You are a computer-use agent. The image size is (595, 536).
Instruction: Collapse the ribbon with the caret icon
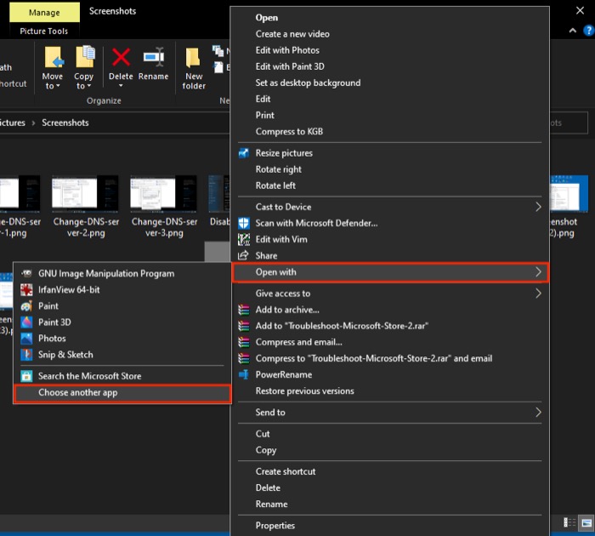coord(573,31)
